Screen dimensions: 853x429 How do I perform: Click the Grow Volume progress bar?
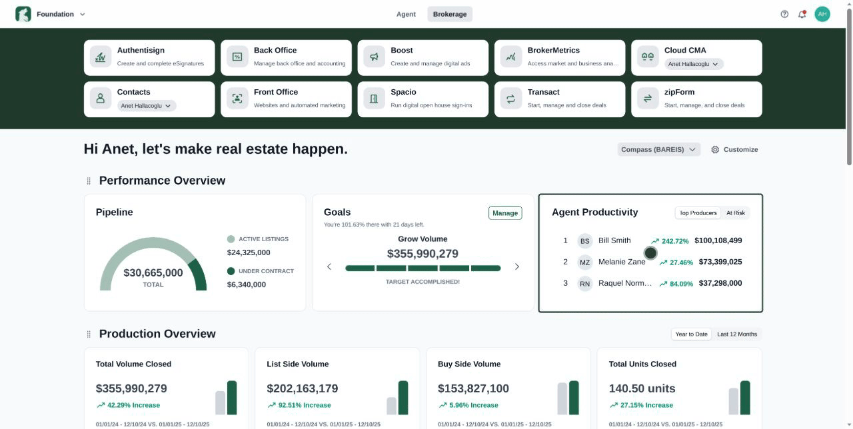423,268
